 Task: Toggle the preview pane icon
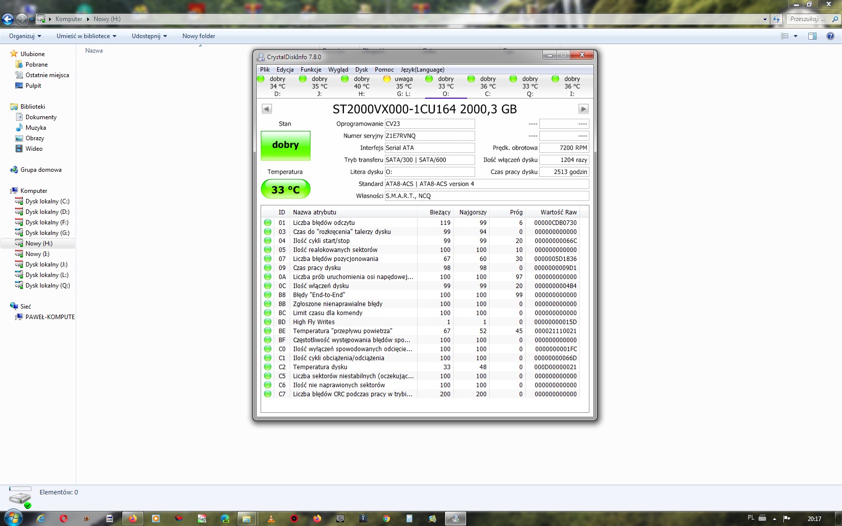812,36
